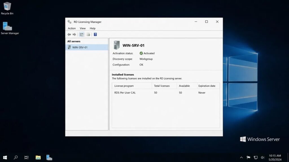Launch File Explorer from the taskbar

point(38,157)
